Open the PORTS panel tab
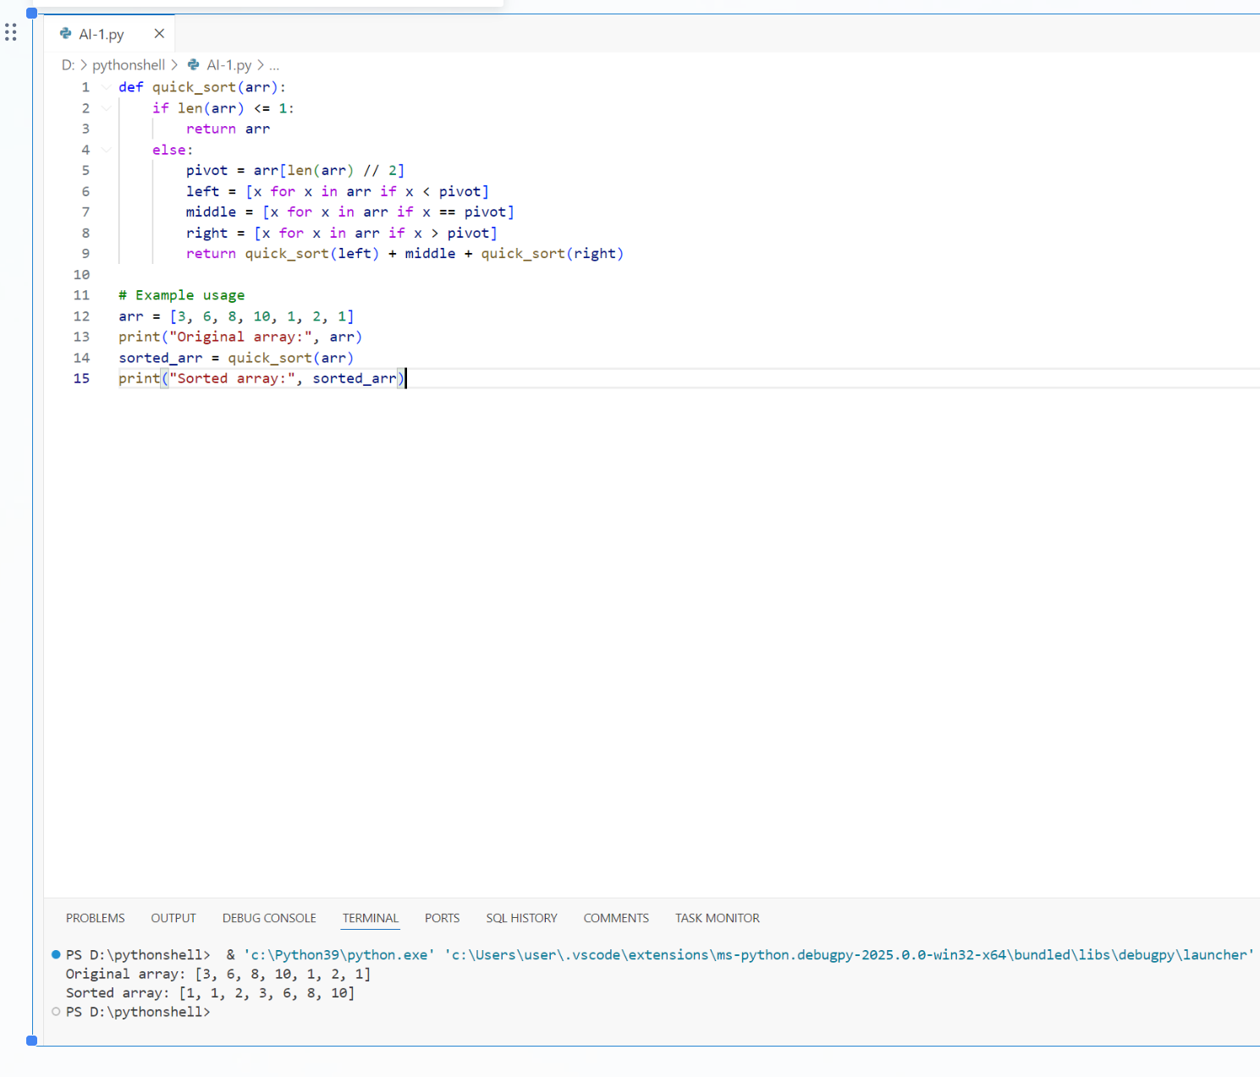The width and height of the screenshot is (1260, 1077). 443,918
